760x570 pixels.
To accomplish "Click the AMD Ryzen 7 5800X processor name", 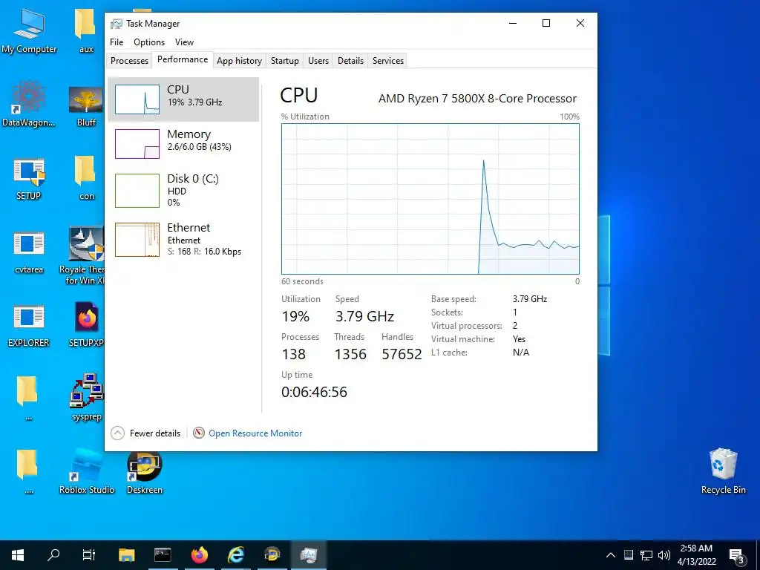I will [x=477, y=99].
